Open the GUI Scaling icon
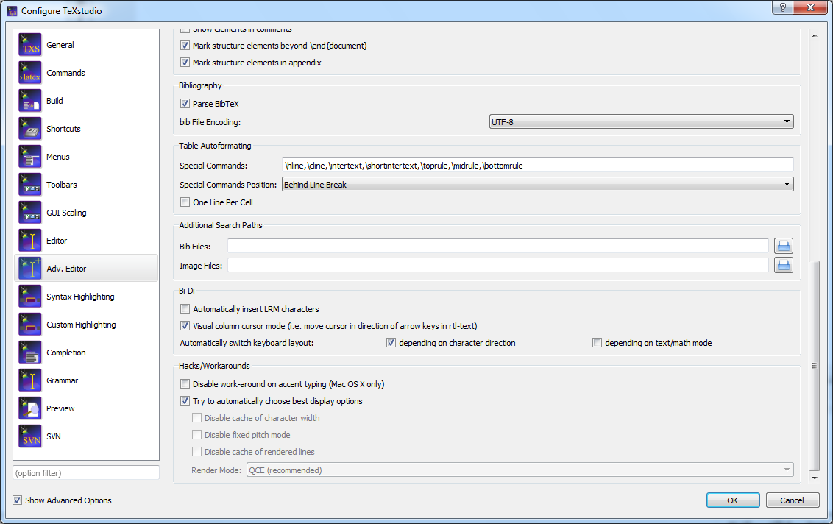 30,213
